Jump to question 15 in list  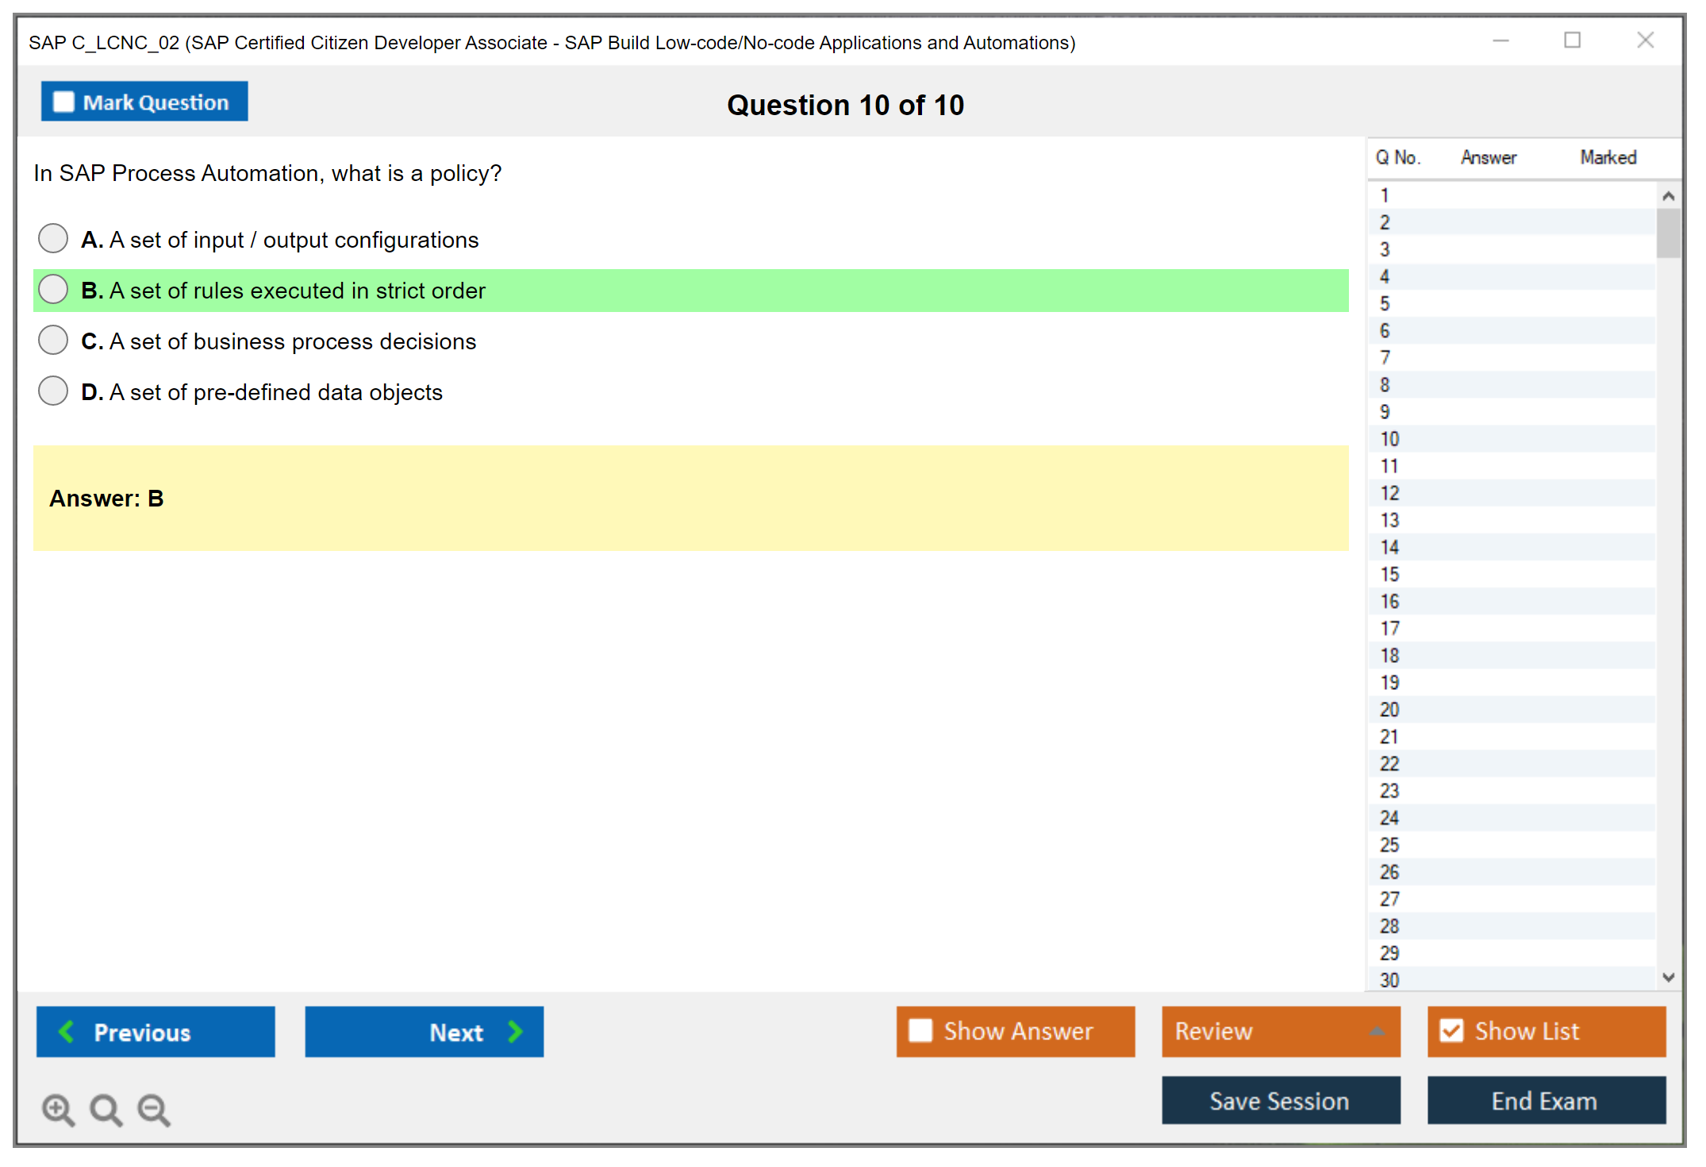(1389, 574)
